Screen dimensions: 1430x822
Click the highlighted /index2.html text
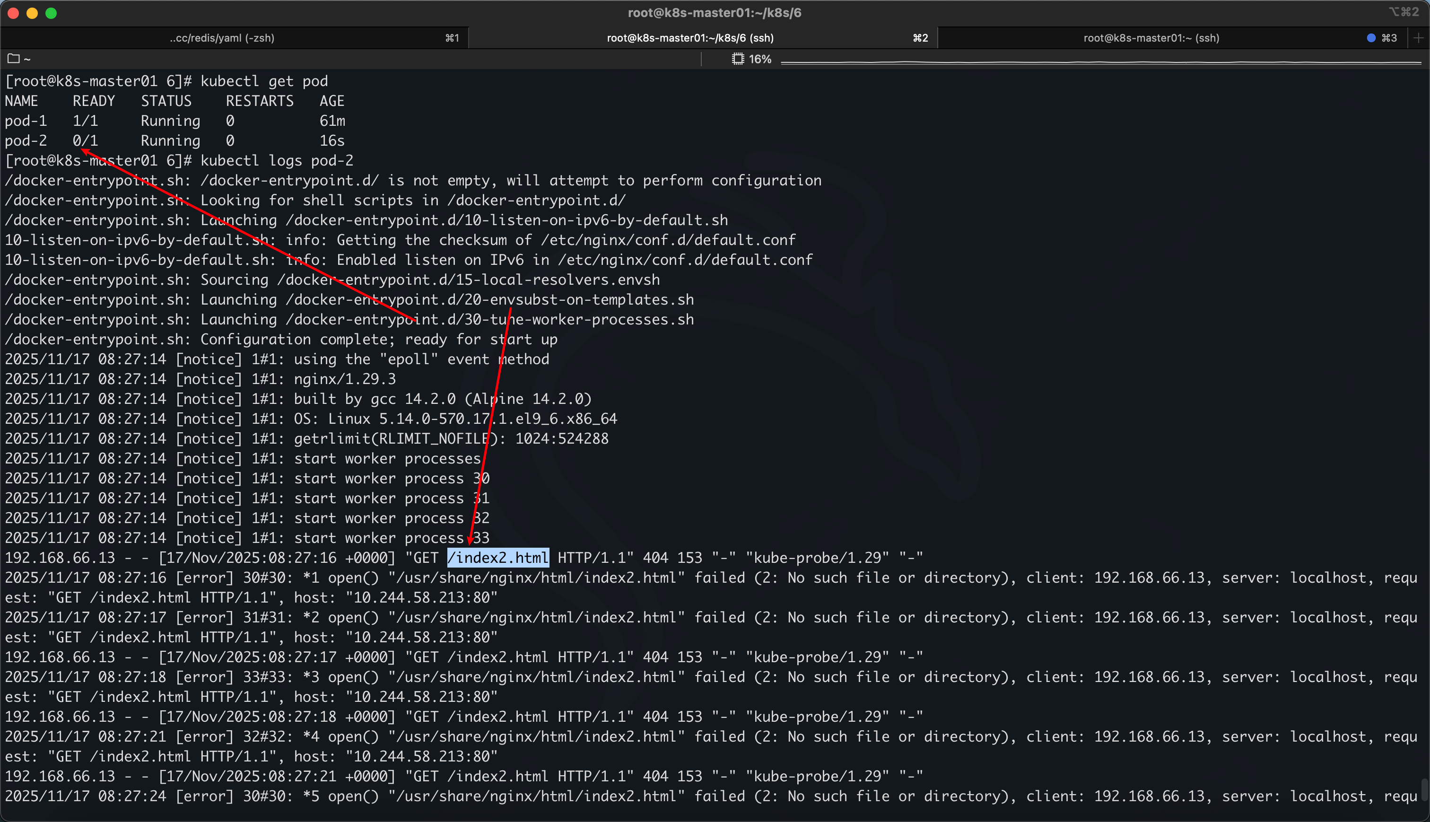(498, 558)
